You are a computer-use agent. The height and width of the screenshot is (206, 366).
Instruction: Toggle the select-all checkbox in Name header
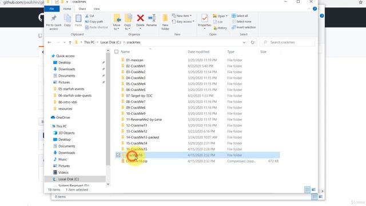pos(116,51)
